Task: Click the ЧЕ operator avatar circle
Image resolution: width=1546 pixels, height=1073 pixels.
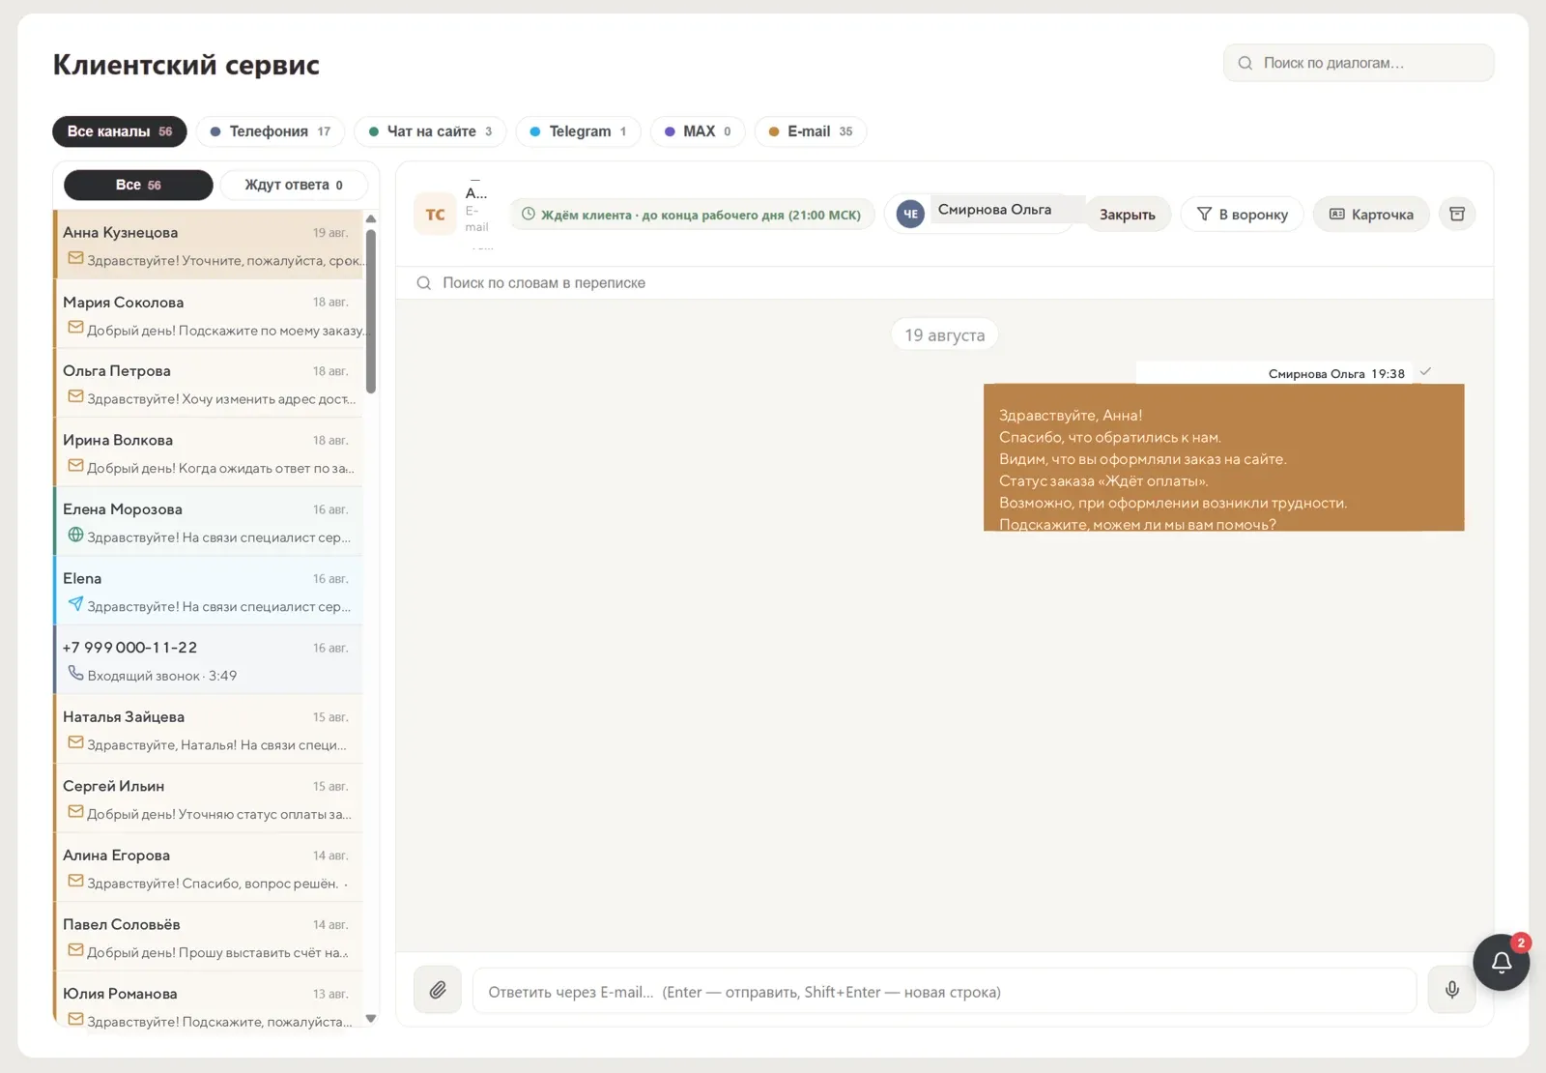Action: pyautogui.click(x=910, y=214)
